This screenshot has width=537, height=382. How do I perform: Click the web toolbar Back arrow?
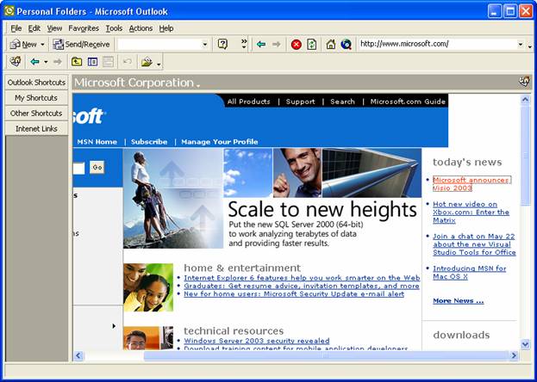(x=261, y=44)
